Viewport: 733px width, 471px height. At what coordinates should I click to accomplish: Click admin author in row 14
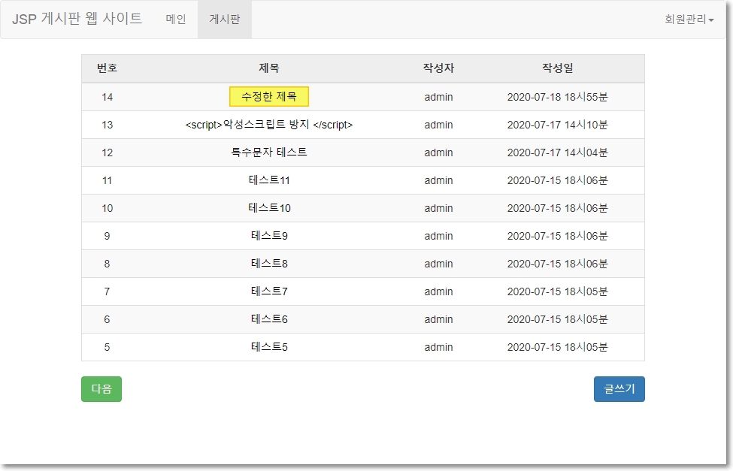[438, 97]
